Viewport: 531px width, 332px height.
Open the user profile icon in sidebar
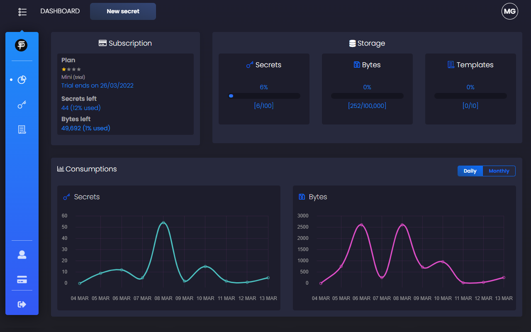click(22, 255)
